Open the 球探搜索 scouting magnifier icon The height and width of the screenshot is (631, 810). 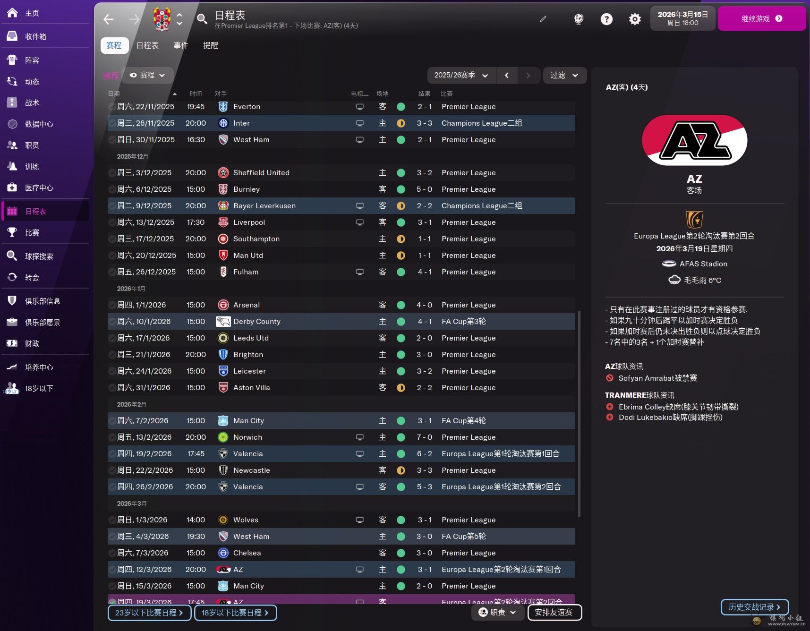[x=12, y=256]
